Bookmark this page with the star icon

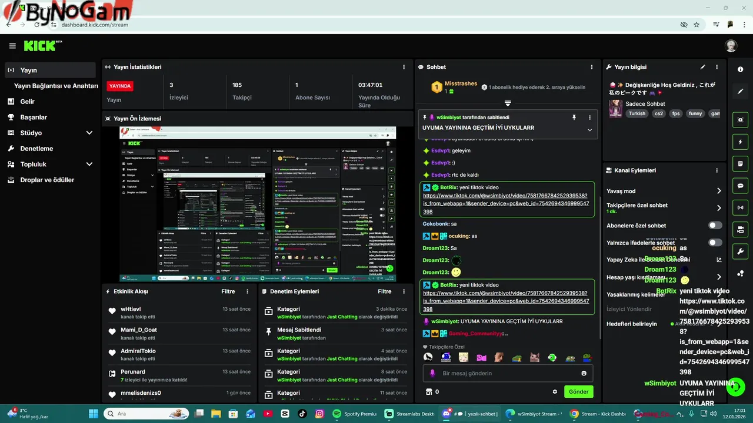697,25
